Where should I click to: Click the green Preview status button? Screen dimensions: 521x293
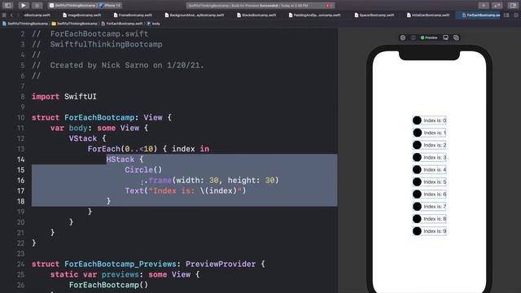429,37
